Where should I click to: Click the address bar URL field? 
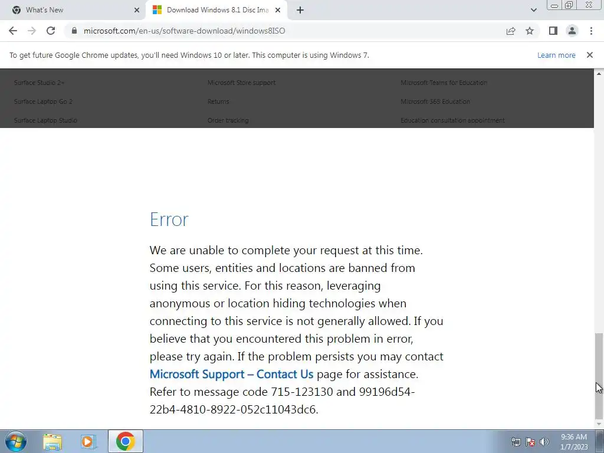point(285,31)
